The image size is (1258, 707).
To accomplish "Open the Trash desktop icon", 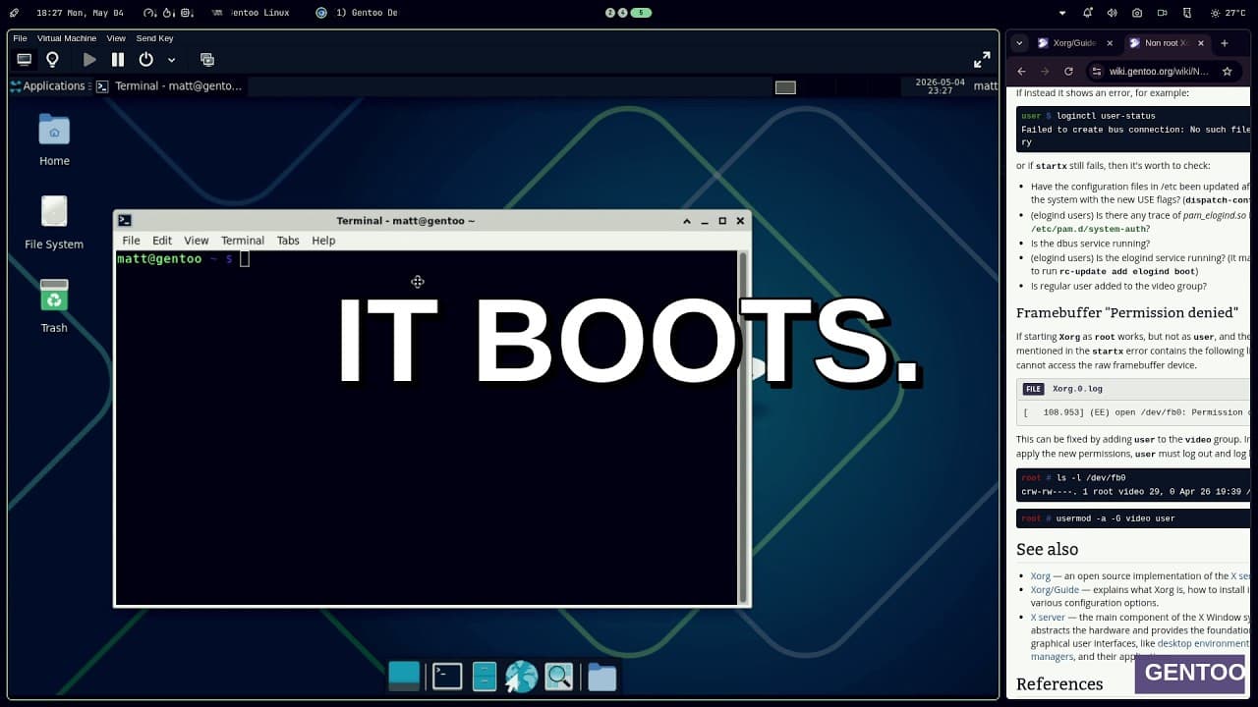I will tap(54, 306).
